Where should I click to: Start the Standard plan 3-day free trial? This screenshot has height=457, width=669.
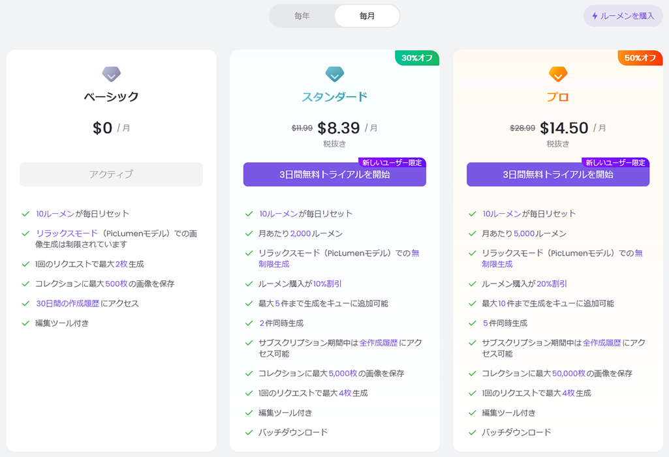pos(334,174)
